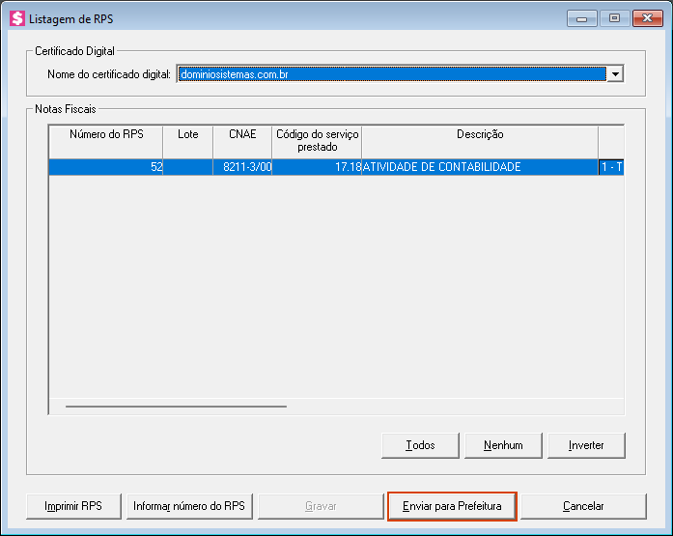Click the Descrição column header
This screenshot has height=536, width=673.
479,141
